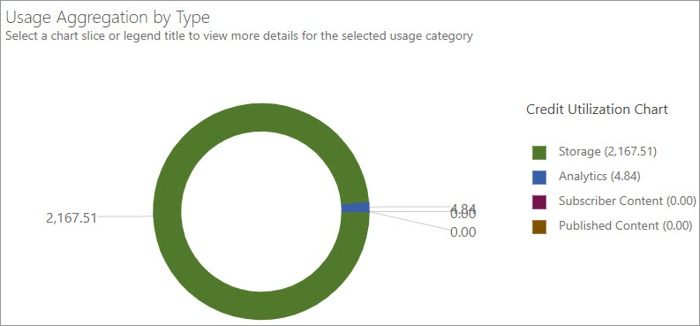Open Published Content (0.00) legend details
This screenshot has width=700, height=326.
626,225
